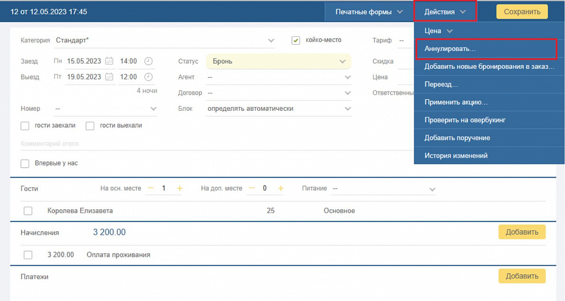Open the Договор dropdown
This screenshot has width=565, height=301.
tap(279, 93)
